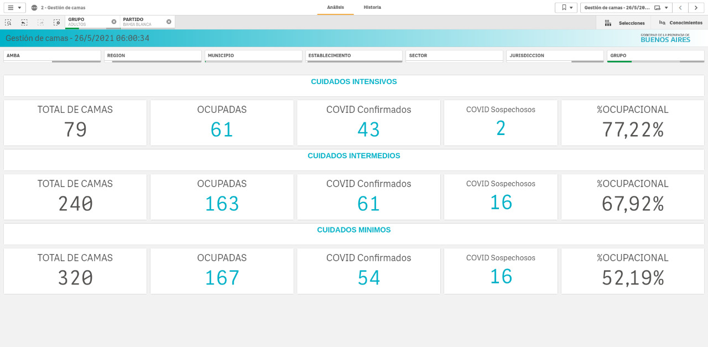Clear all selections icon
This screenshot has width=708, height=347.
coord(56,23)
